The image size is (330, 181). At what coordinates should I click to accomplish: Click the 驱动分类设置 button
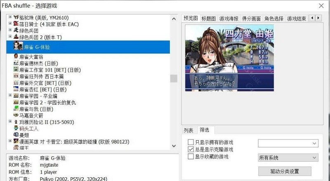(x=285, y=172)
